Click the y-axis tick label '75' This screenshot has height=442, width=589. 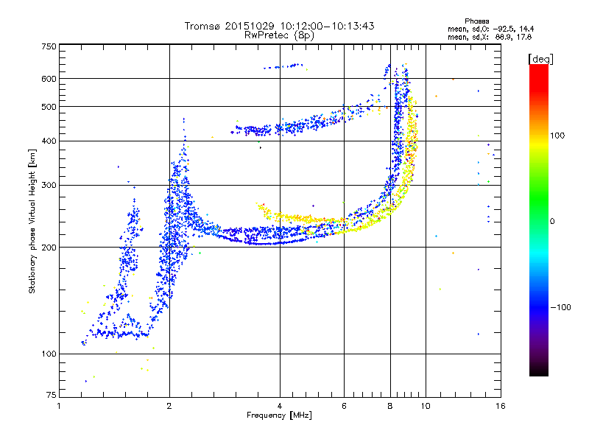click(52, 395)
